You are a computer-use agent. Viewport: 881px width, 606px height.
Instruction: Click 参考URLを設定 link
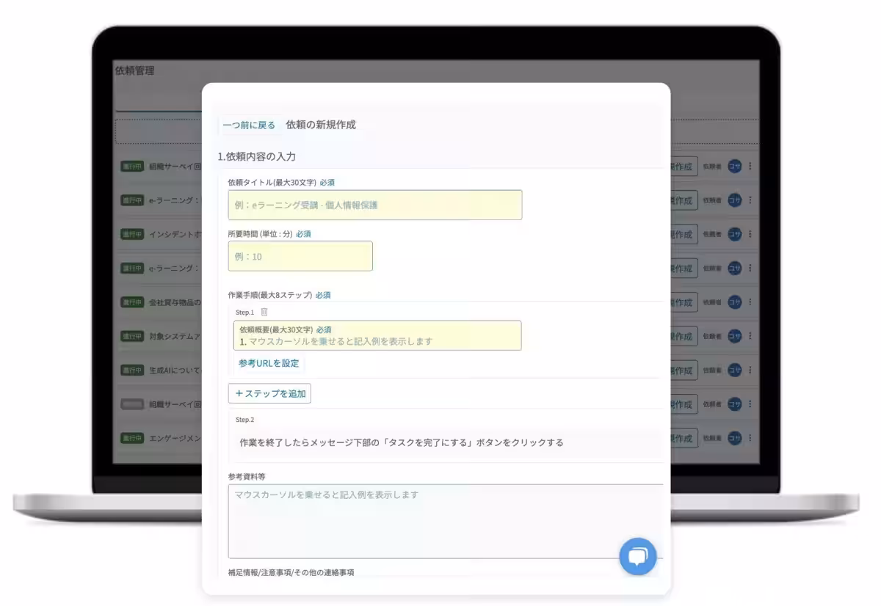click(269, 363)
